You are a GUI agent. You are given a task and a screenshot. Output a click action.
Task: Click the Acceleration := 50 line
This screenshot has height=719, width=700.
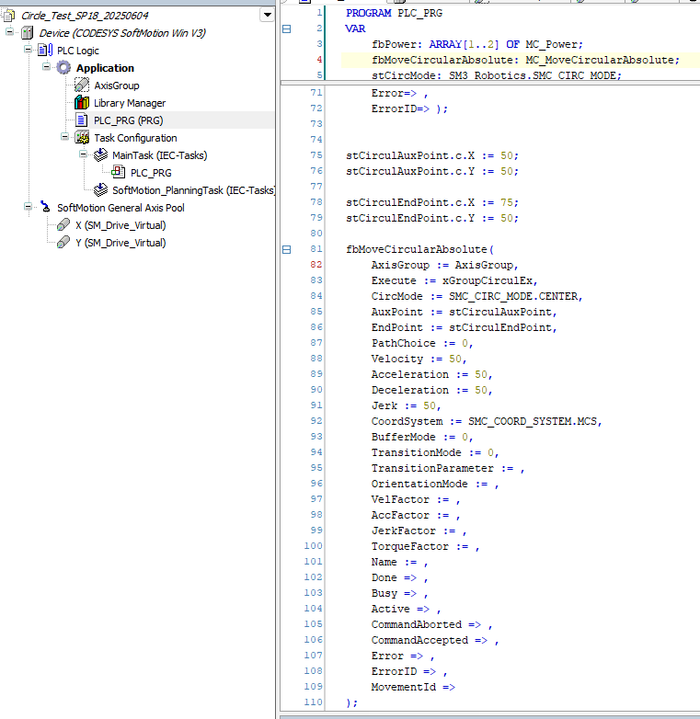coord(431,374)
